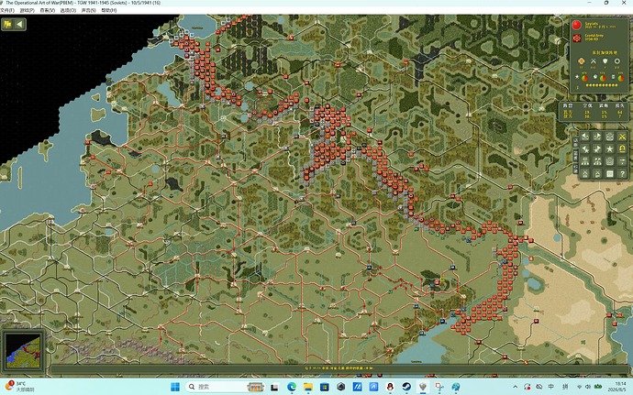The width and height of the screenshot is (633, 395).
Task: Click the ring icon in unit panel
Action: point(616,61)
